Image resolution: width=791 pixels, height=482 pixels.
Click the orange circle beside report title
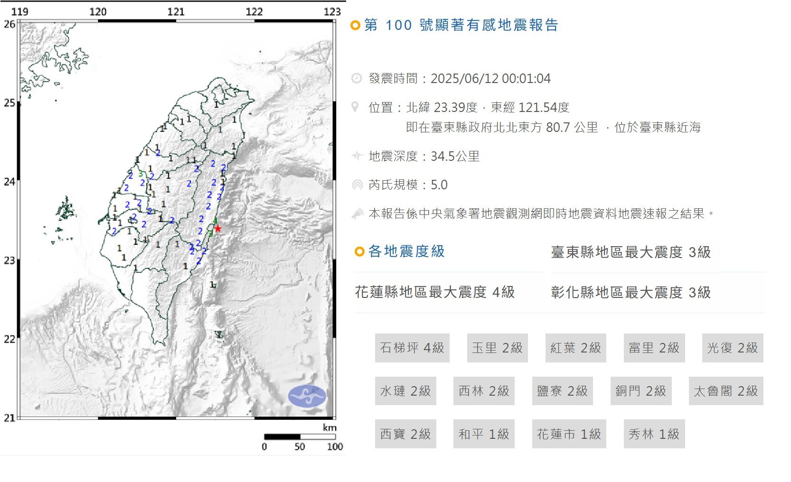tap(355, 25)
